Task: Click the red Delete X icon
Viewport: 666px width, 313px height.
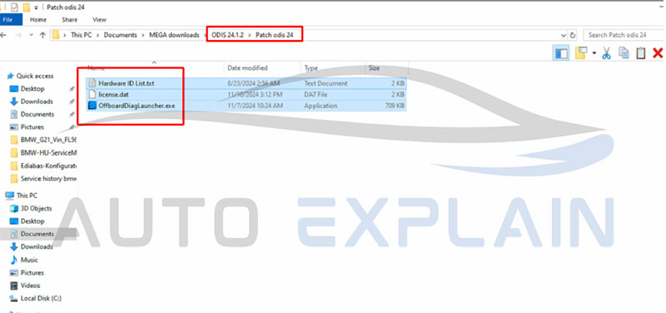Action: coord(658,53)
